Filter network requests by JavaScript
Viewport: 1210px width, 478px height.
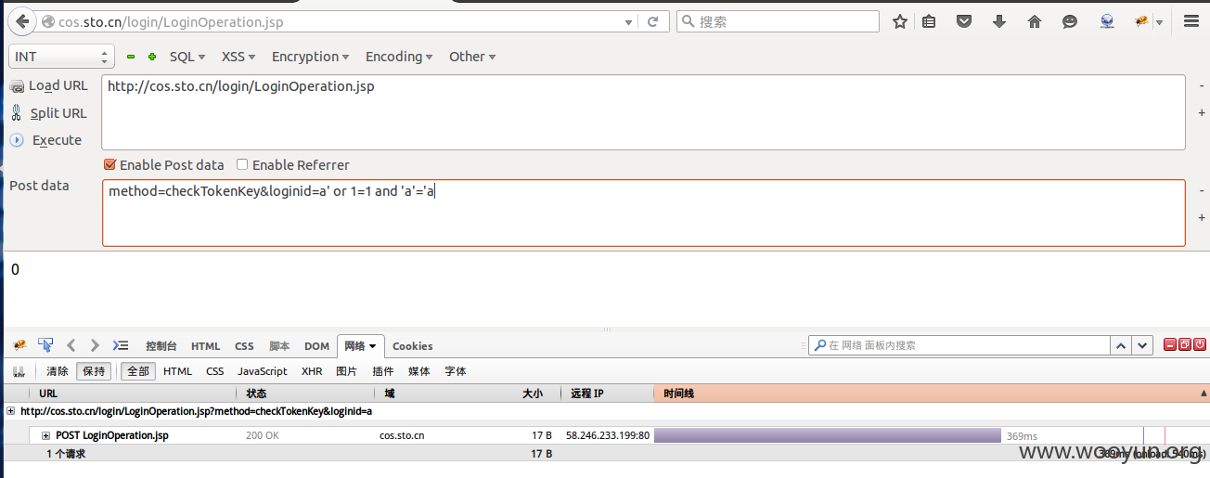(263, 371)
